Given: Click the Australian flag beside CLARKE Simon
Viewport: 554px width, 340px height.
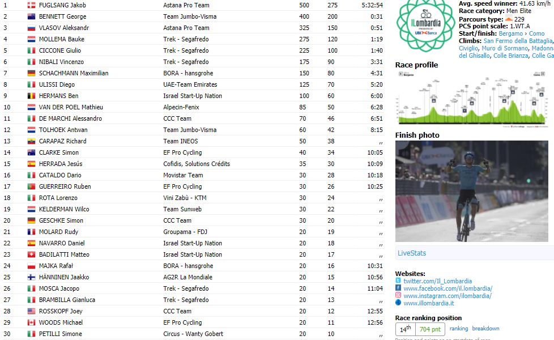Looking at the screenshot, I should click(32, 152).
